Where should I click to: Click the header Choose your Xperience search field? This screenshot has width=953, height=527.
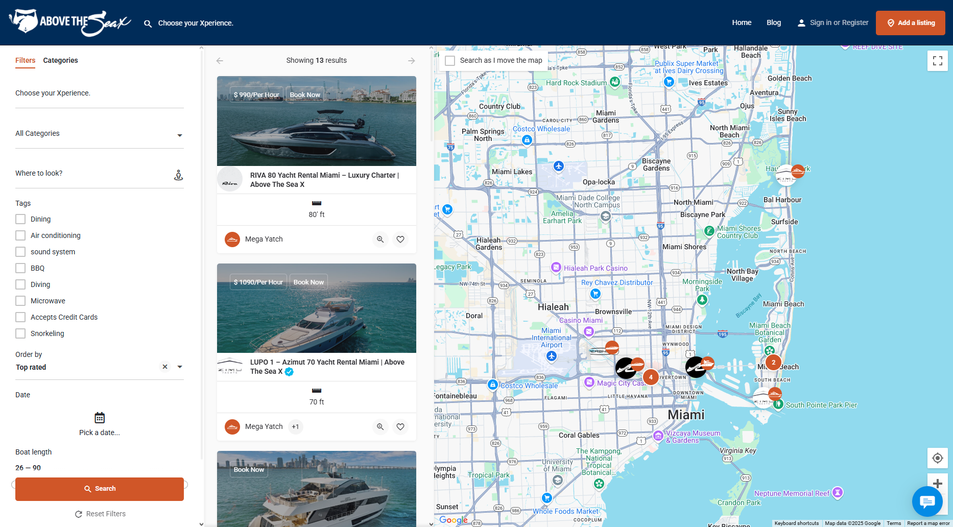pyautogui.click(x=196, y=23)
